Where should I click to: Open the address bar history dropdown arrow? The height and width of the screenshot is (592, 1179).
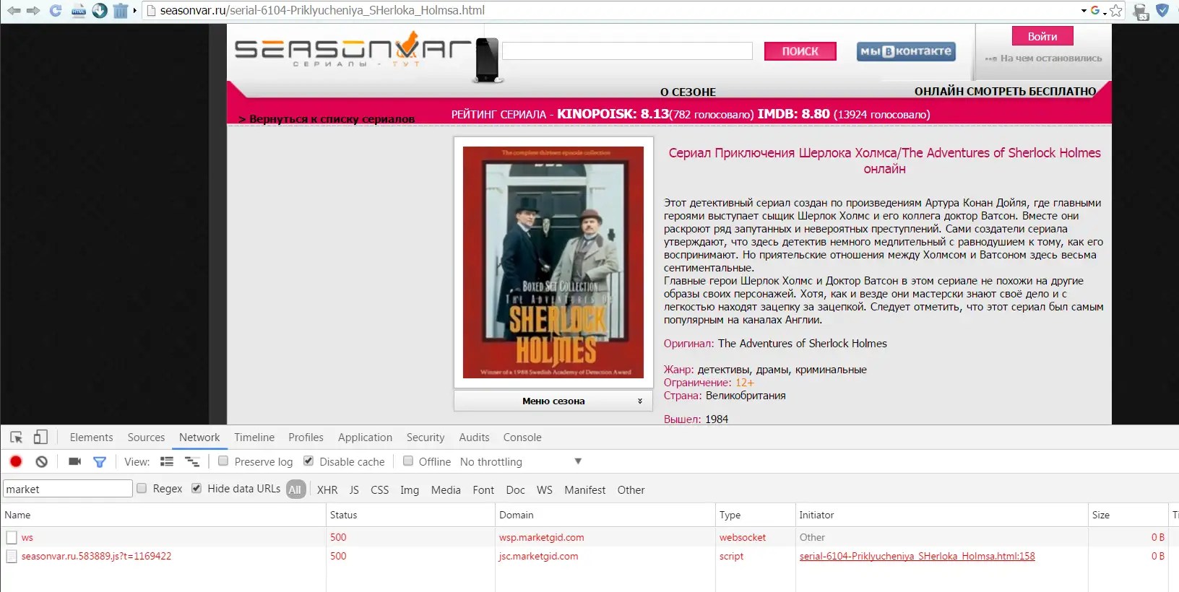pos(1084,11)
